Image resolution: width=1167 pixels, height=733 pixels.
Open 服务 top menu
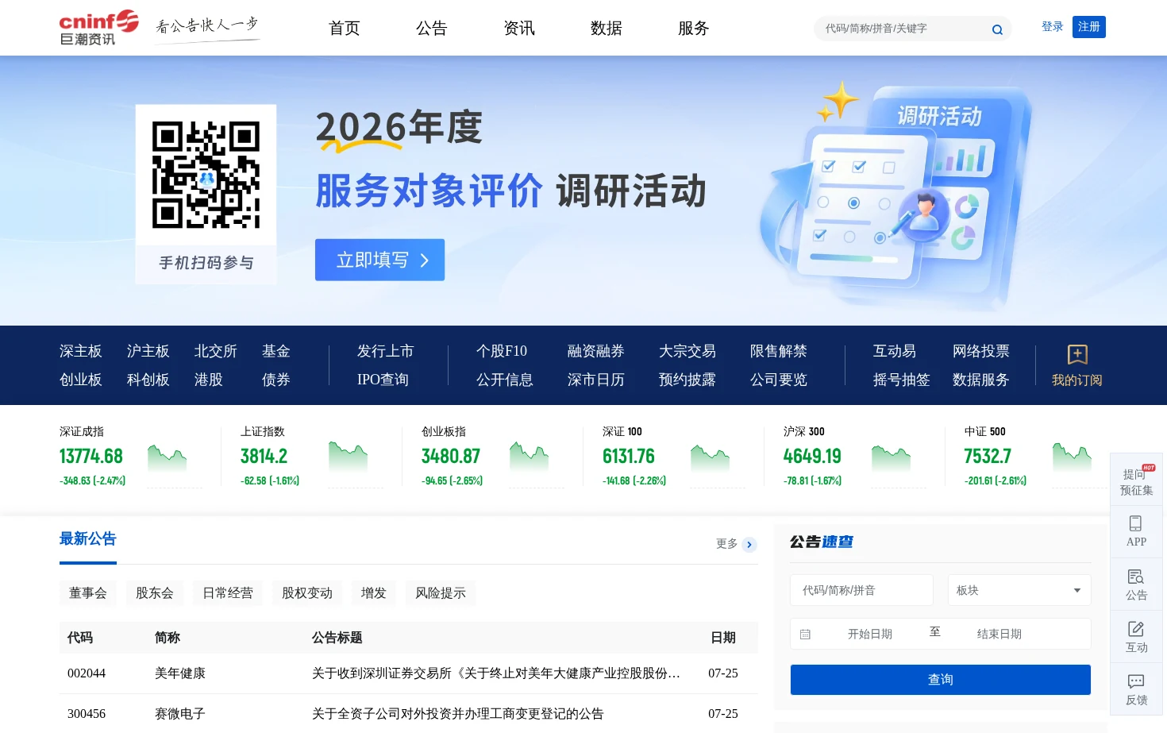694,29
